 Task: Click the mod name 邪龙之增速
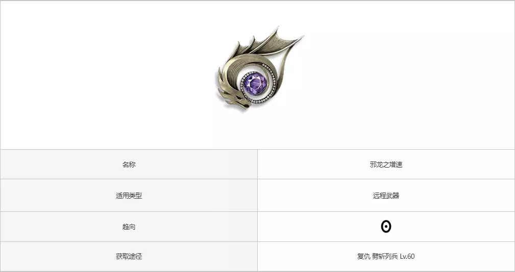[x=386, y=165]
